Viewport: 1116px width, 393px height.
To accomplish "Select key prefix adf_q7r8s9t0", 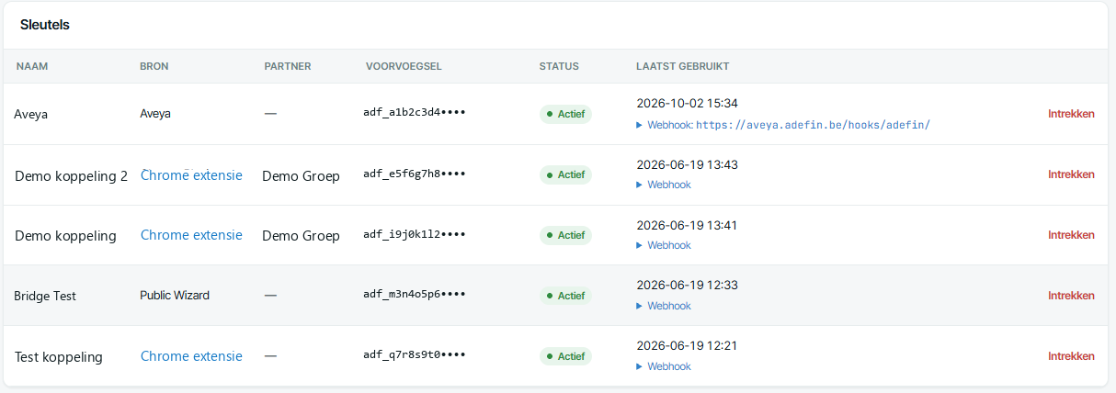I will click(415, 356).
